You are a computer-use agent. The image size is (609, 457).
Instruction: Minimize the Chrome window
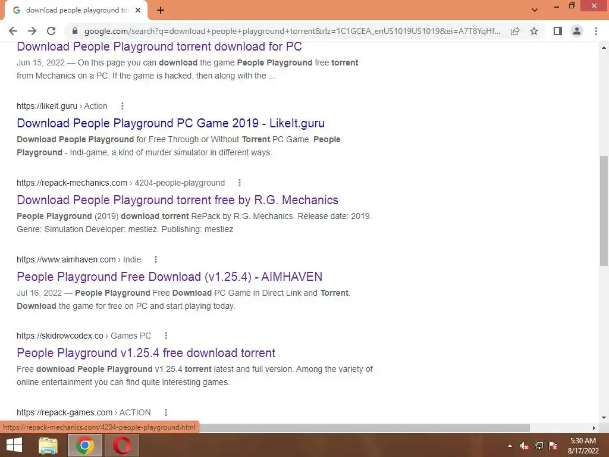pyautogui.click(x=557, y=6)
